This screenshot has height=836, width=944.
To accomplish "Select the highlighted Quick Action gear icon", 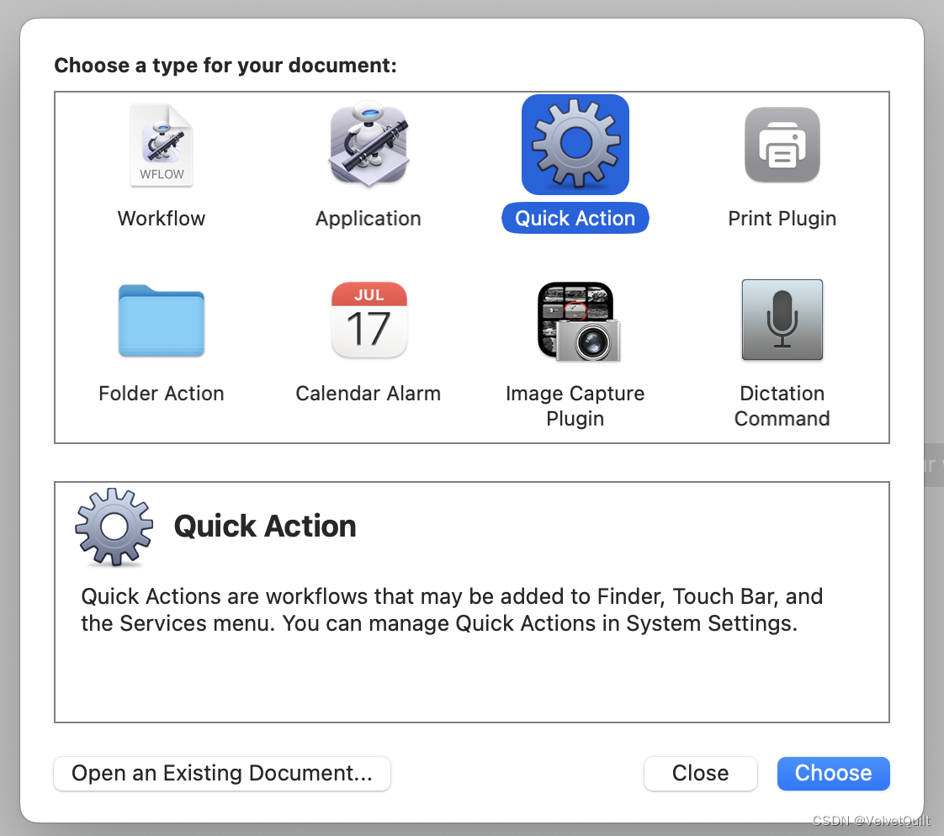I will coord(575,145).
